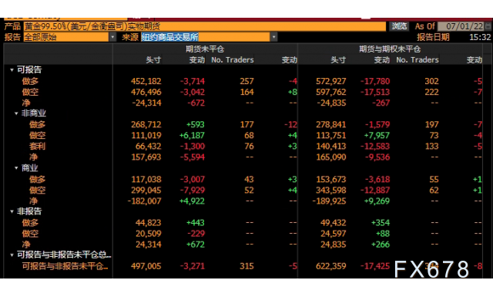Select the +7,957 change cell
This screenshot has width=493, height=297.
click(377, 136)
